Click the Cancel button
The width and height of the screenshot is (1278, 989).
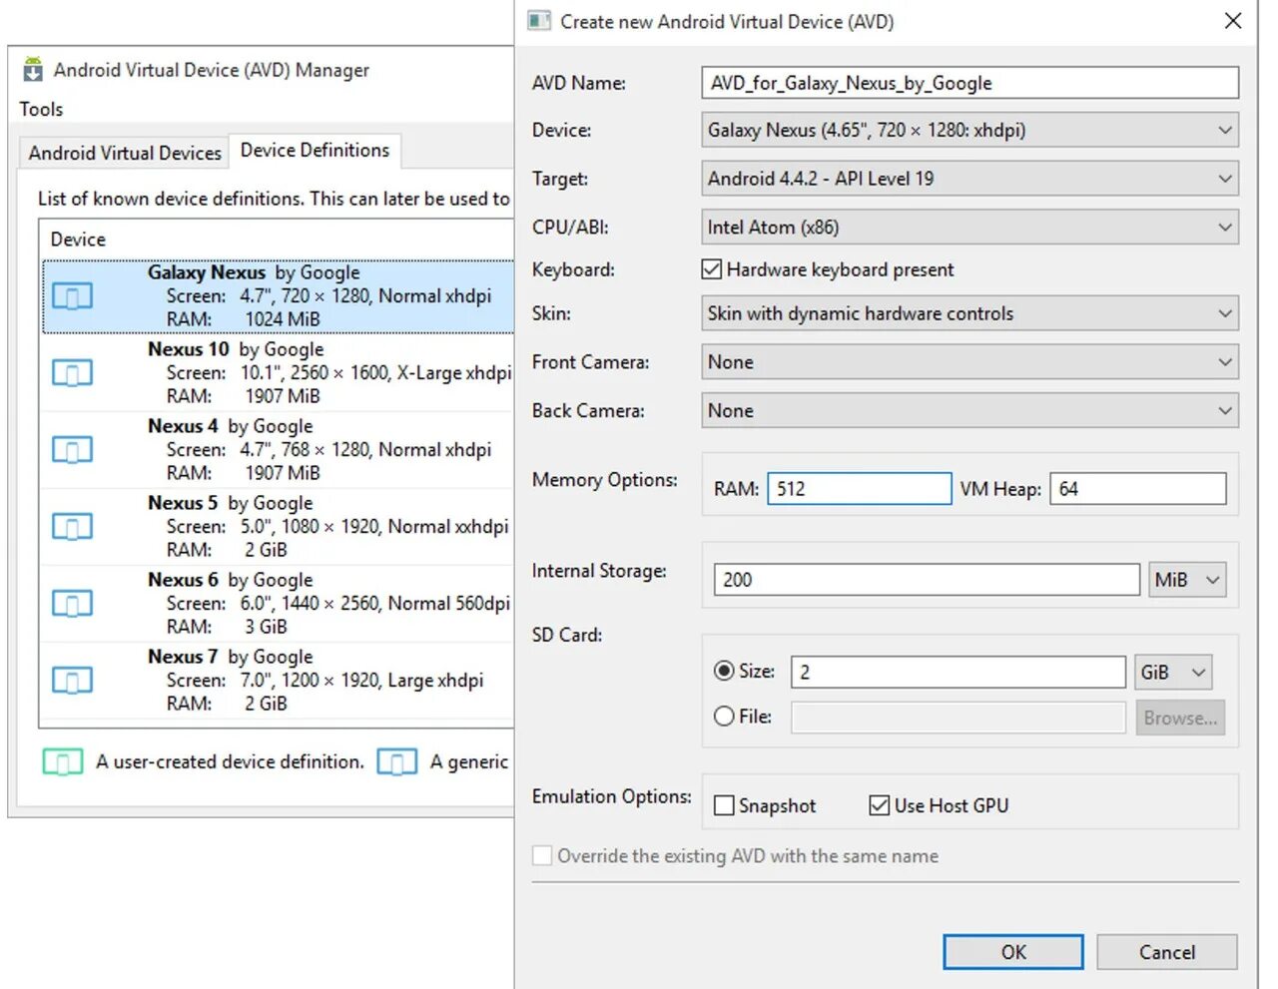[x=1167, y=952]
